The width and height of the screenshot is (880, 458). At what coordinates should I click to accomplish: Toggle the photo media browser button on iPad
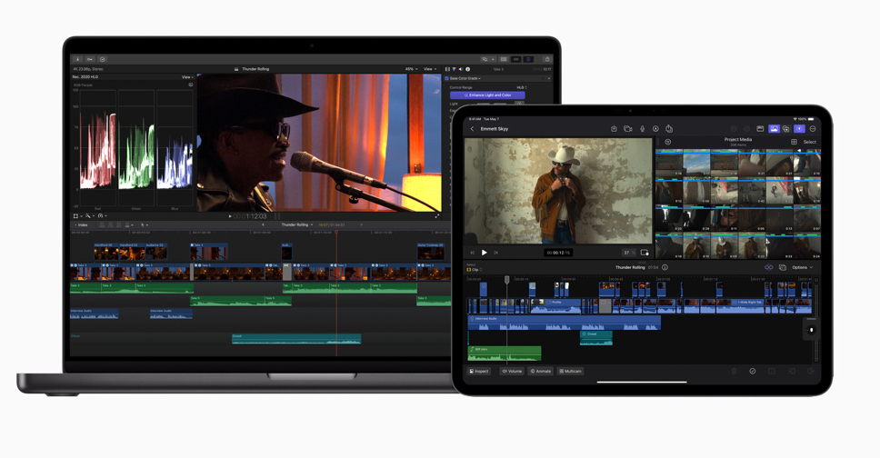pos(774,129)
